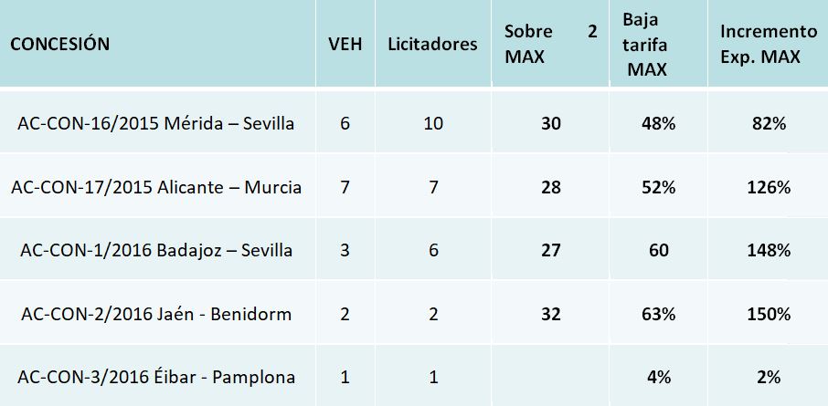Viewport: 828px width, 406px height.
Task: Click the AC-CON-1/2016 Badajoz – Sevilla cell
Action: coord(156,250)
